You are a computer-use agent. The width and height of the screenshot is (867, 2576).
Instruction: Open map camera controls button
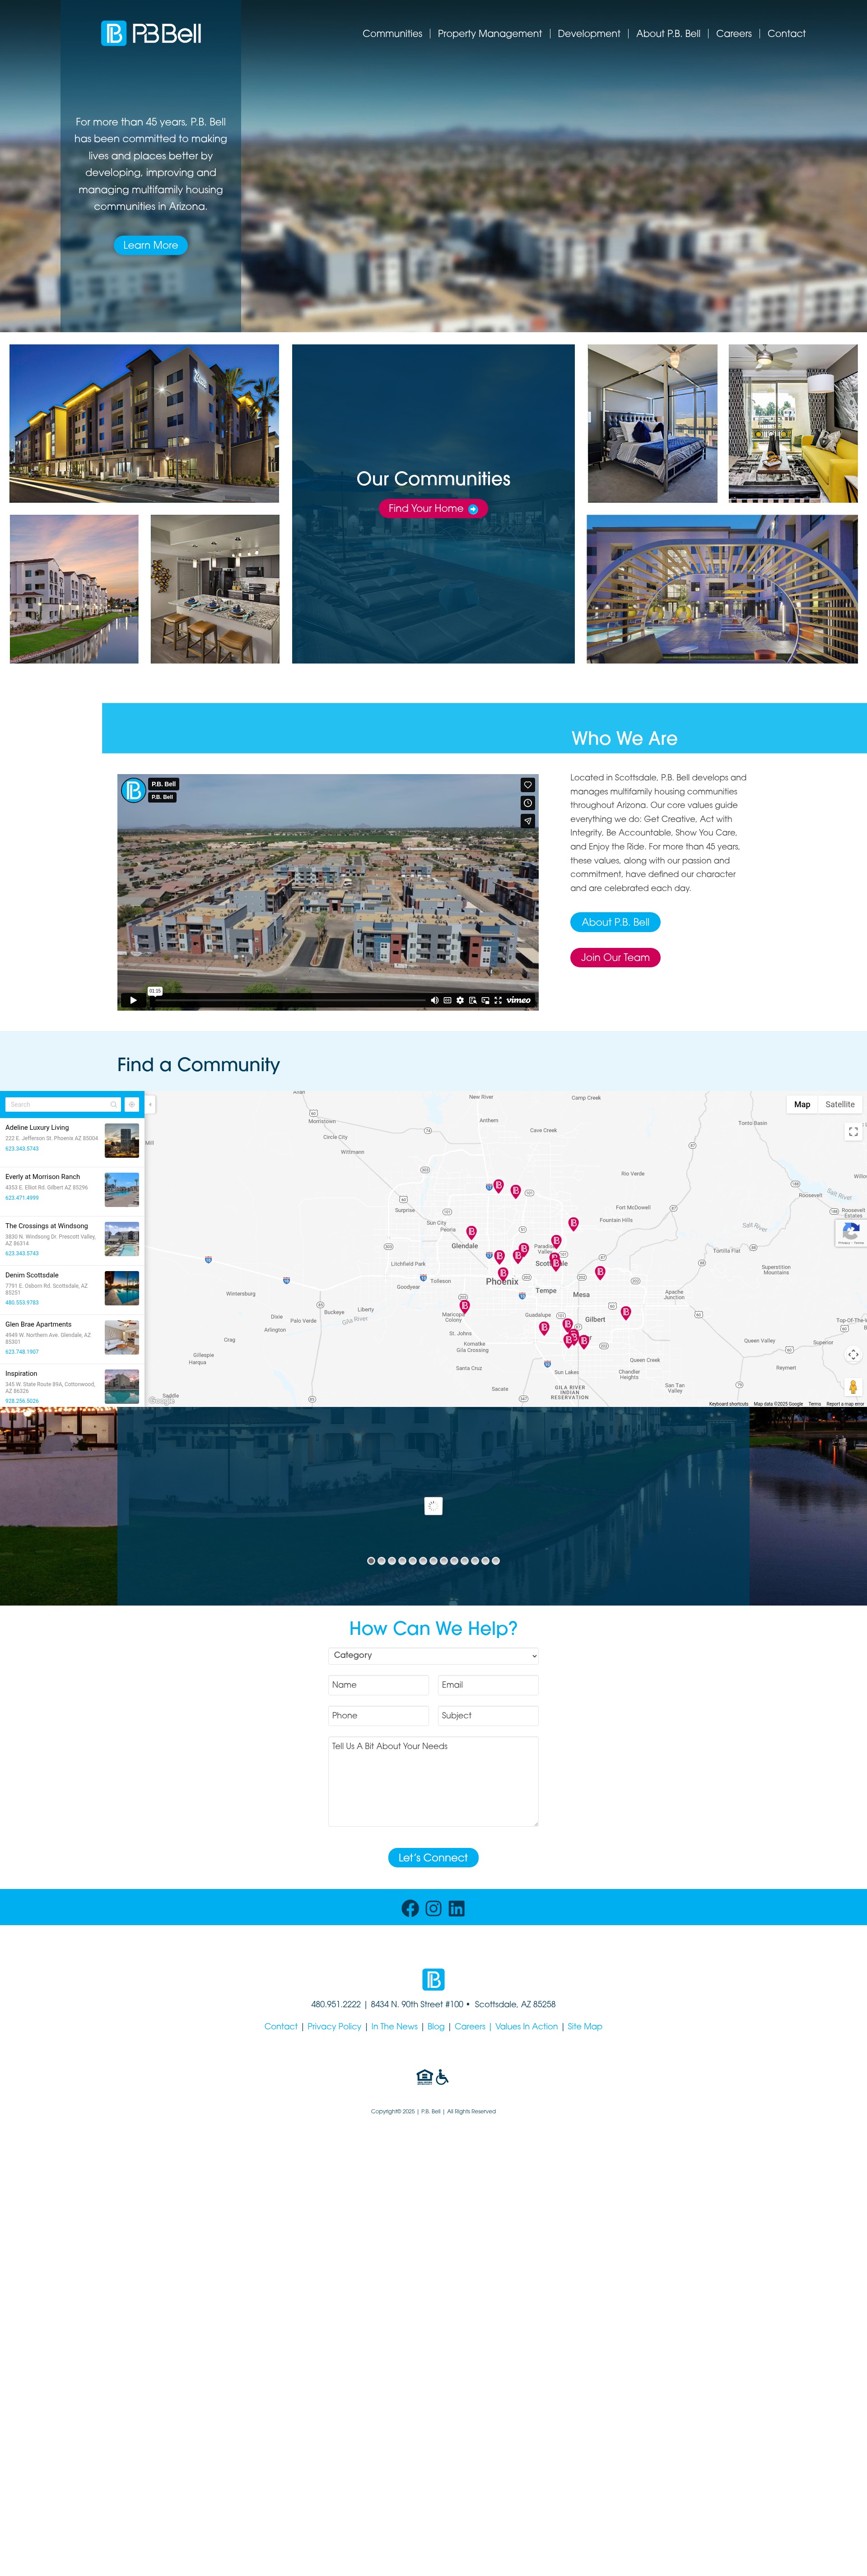(x=853, y=1354)
